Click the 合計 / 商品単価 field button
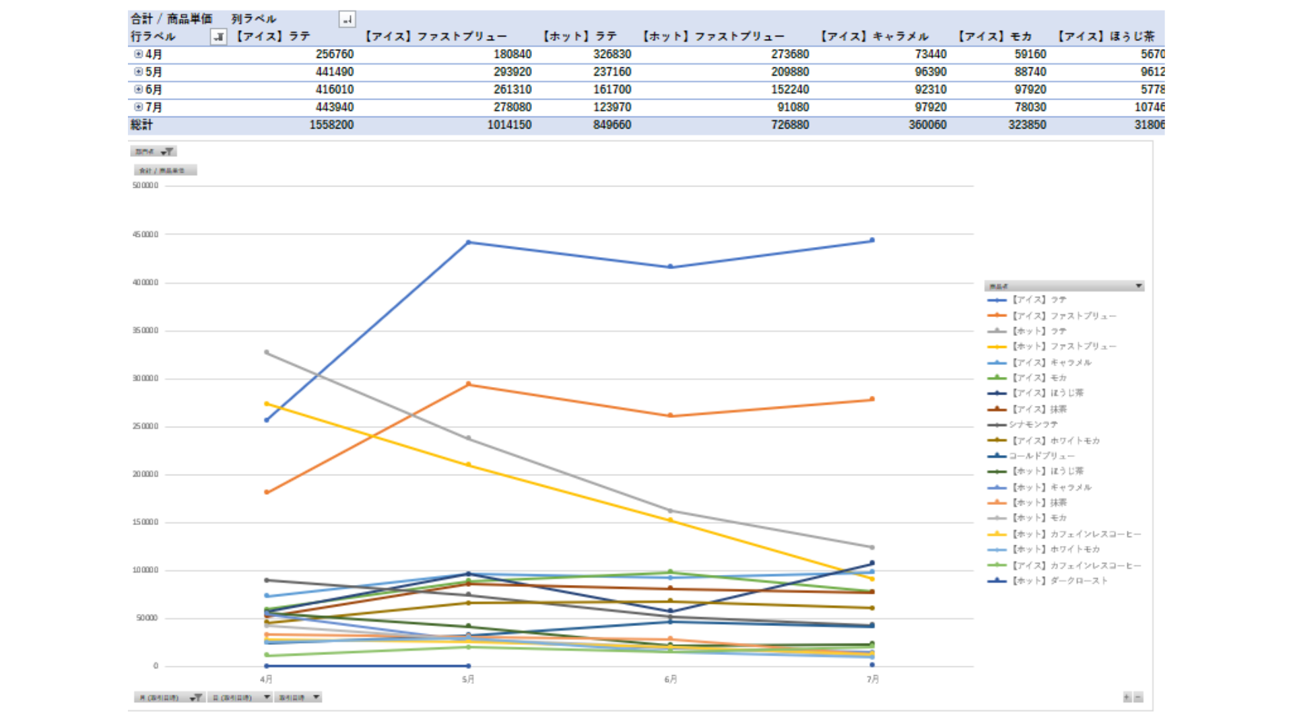 coord(165,170)
